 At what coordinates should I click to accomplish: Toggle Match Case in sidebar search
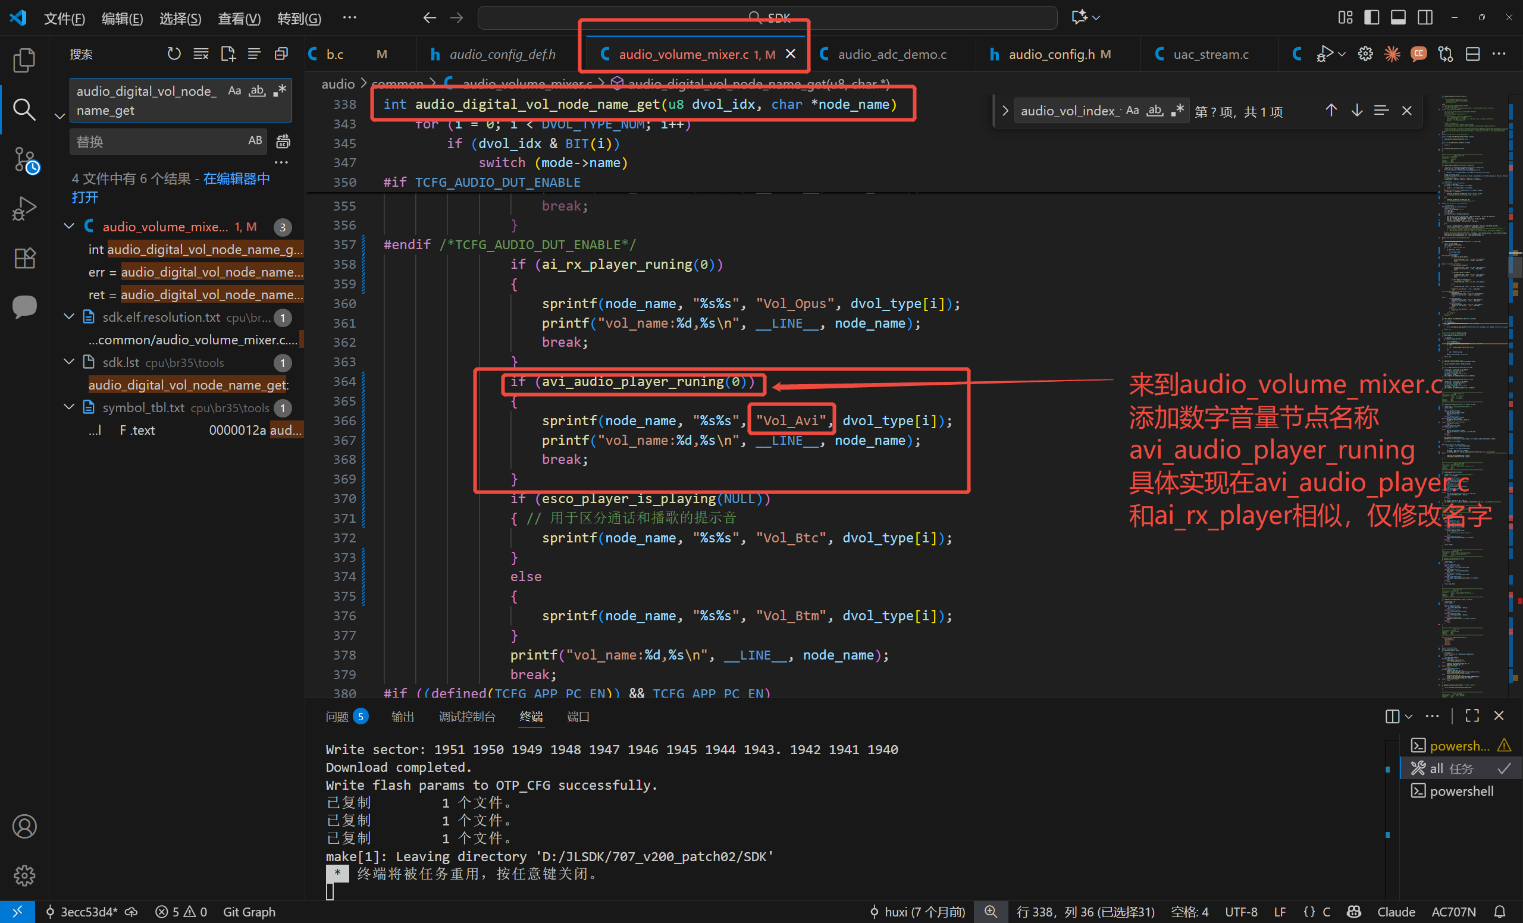pyautogui.click(x=234, y=91)
